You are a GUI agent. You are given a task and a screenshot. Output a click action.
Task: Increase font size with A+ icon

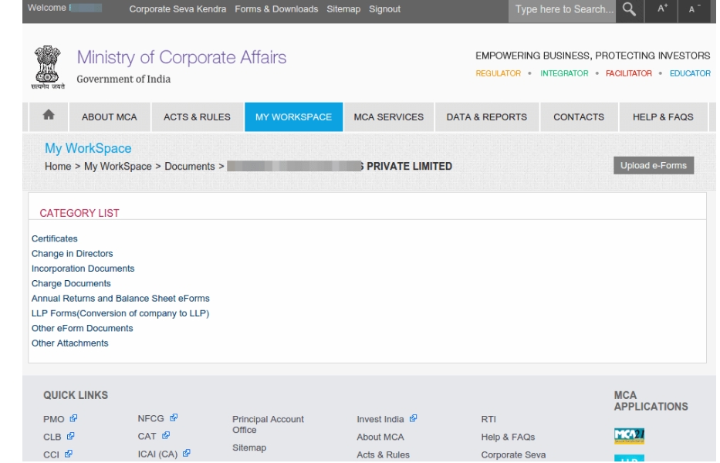(x=661, y=9)
